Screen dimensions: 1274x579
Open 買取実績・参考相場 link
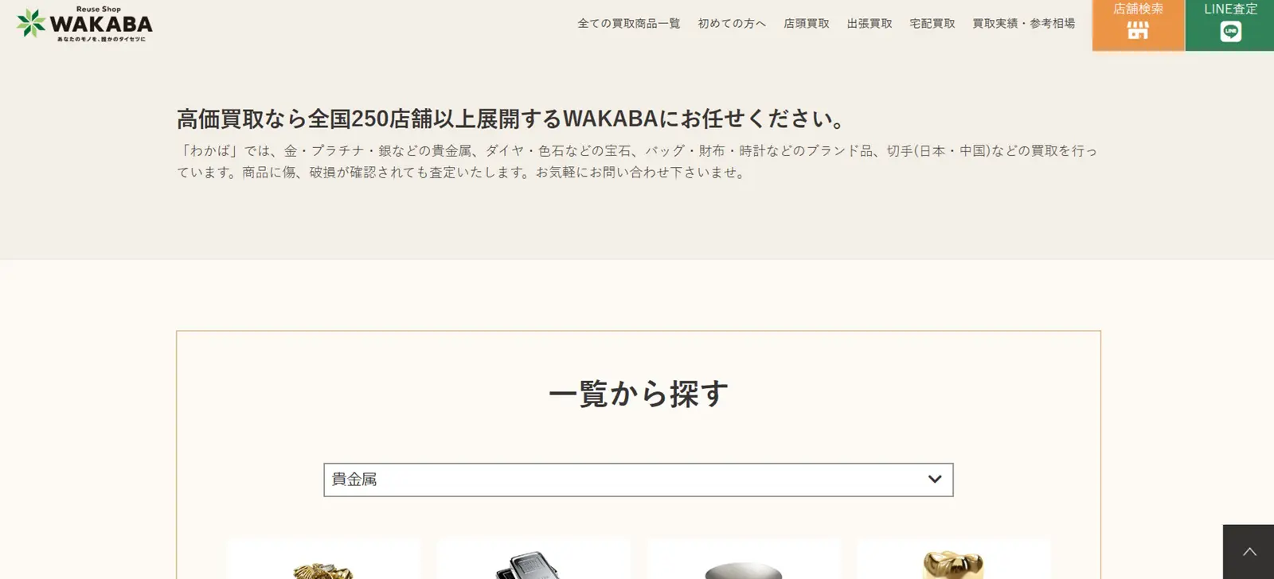tap(1024, 24)
